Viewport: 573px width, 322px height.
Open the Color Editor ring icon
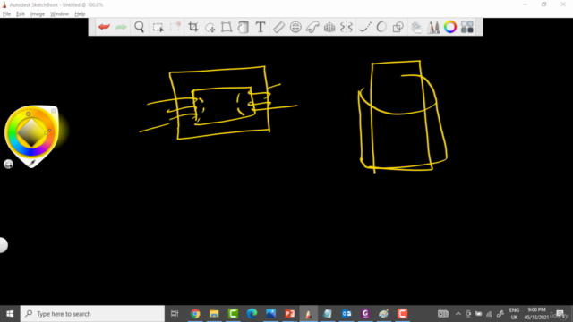[x=450, y=27]
